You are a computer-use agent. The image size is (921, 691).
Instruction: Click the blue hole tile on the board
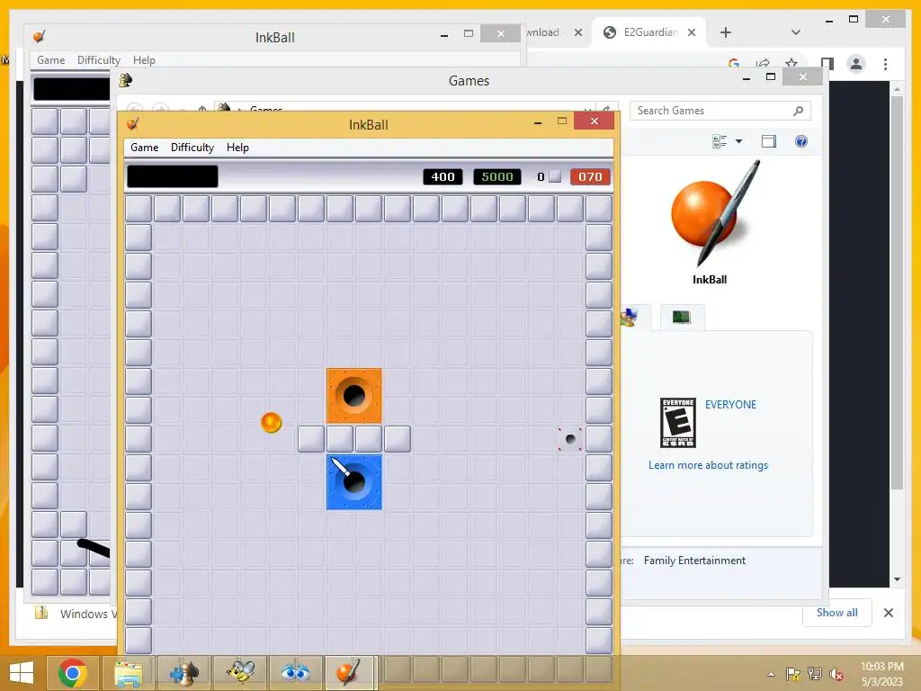coord(354,482)
